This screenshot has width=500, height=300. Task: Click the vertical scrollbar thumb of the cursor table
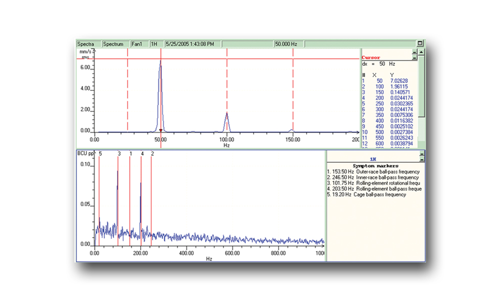[421, 86]
